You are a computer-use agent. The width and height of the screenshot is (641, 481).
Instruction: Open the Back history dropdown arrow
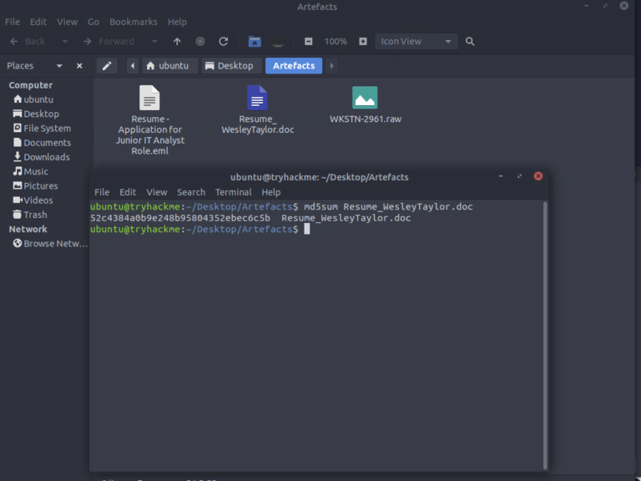pyautogui.click(x=64, y=41)
